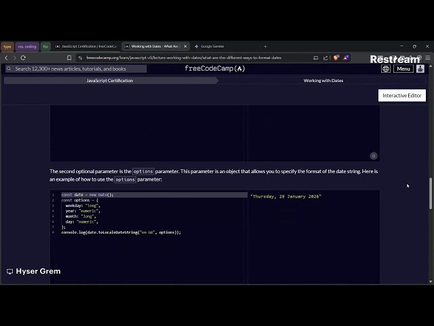
Task: Click the first inline 'options' code word
Action: (143, 171)
